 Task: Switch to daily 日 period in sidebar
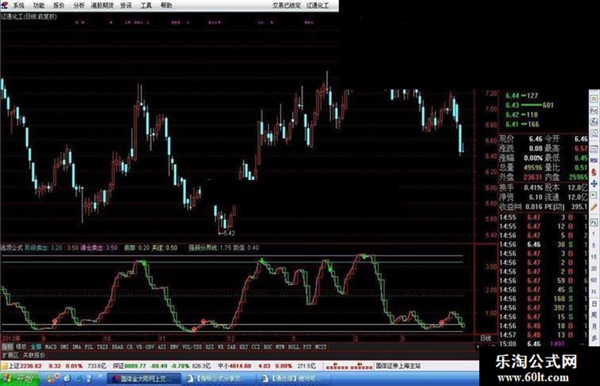594,304
